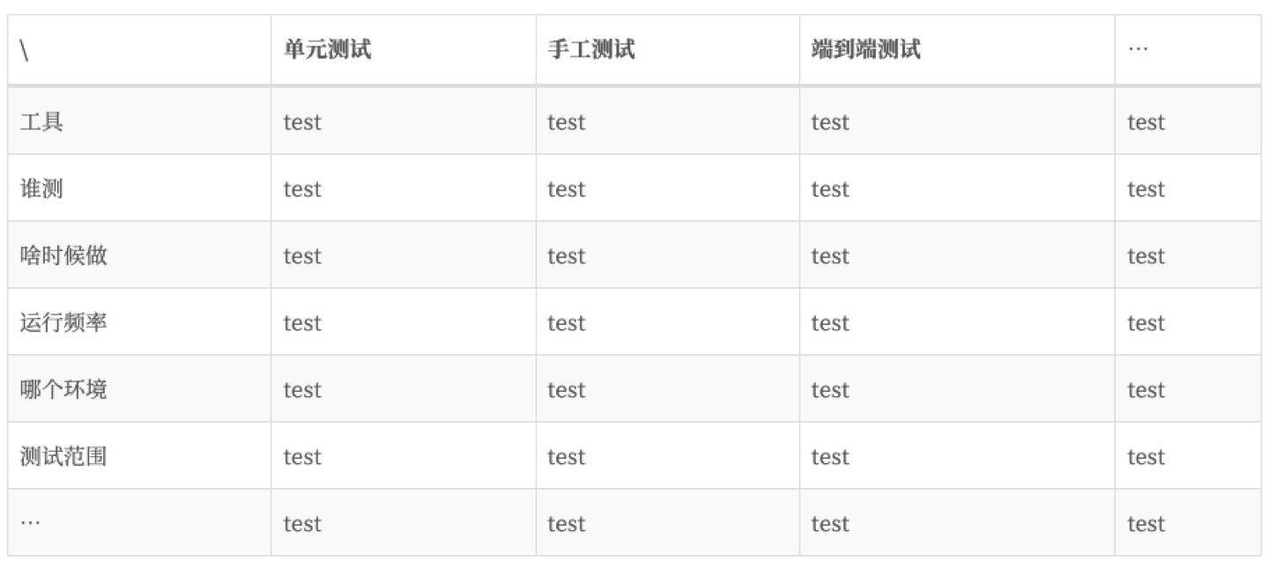The image size is (1269, 569).
Task: Click 工具 row cell in last column
Action: [1146, 122]
